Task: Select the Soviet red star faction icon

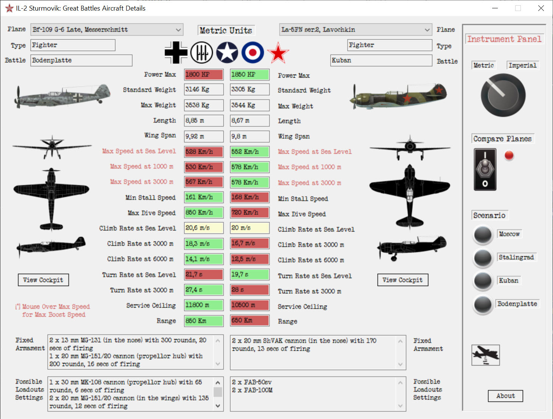Action: 278,52
